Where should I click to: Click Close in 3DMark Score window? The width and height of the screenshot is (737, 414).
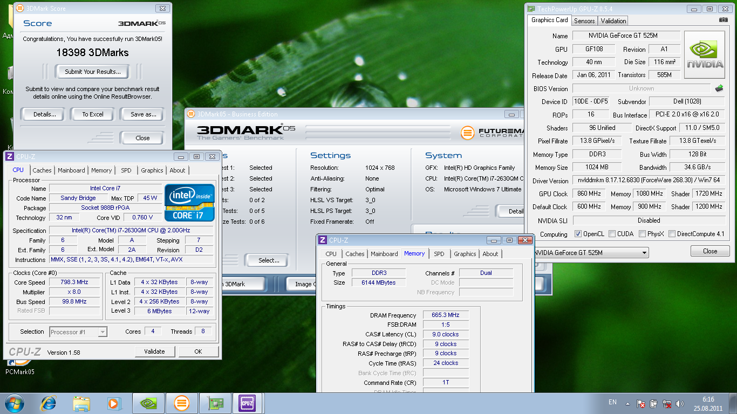142,138
